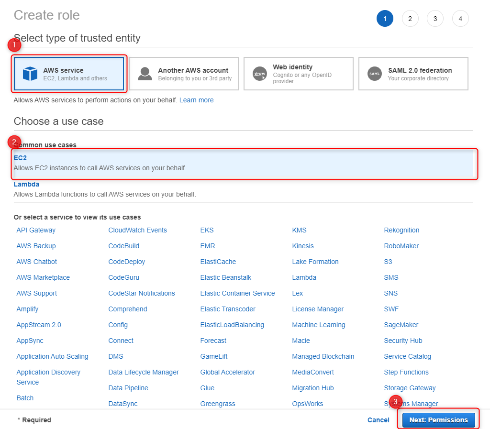The image size is (490, 429).
Task: Open the Learn more link
Action: pos(196,100)
